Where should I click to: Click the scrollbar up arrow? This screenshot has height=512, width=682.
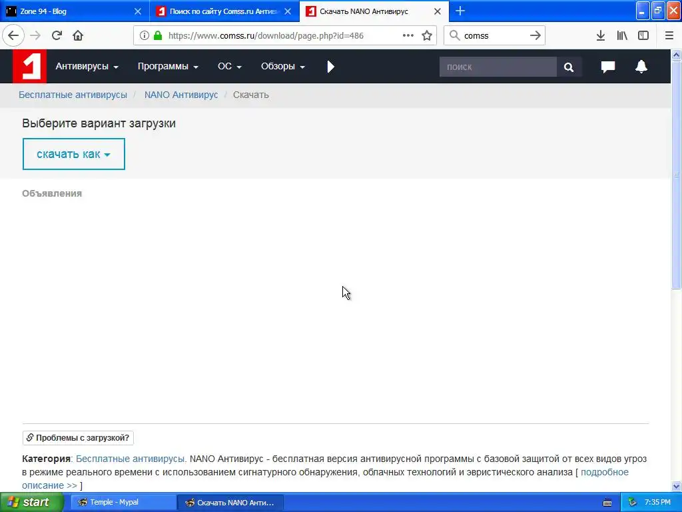pyautogui.click(x=676, y=55)
